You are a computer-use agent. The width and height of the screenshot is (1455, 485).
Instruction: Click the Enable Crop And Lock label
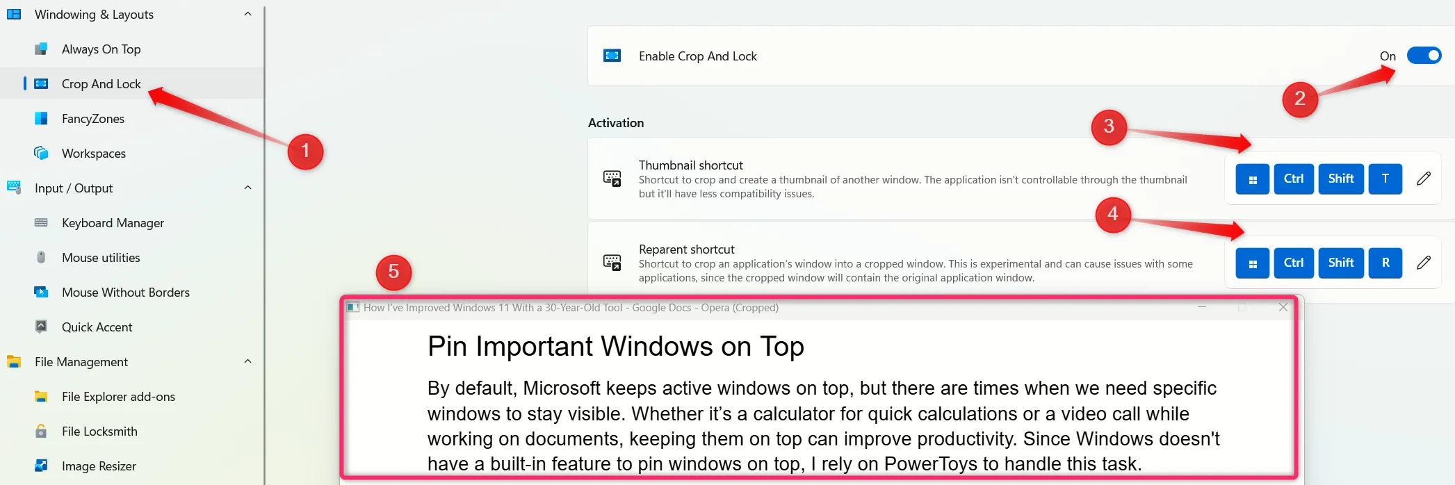698,56
